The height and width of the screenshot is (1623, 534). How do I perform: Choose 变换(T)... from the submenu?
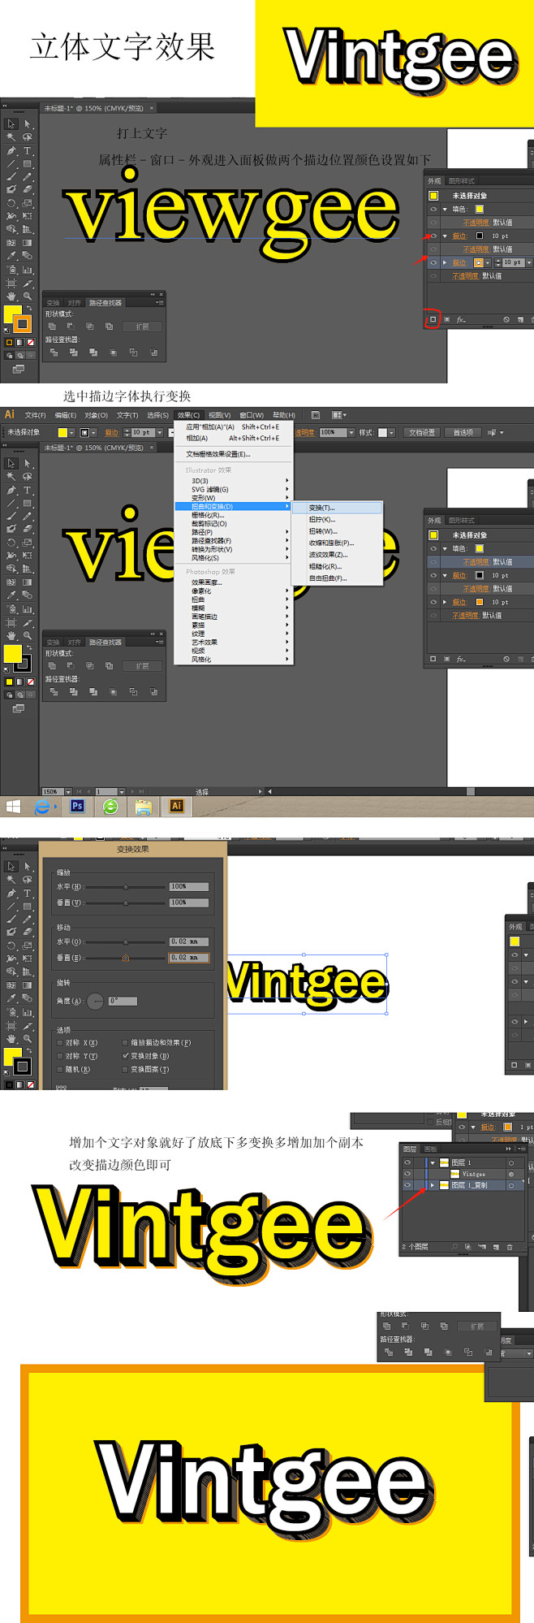coord(322,508)
